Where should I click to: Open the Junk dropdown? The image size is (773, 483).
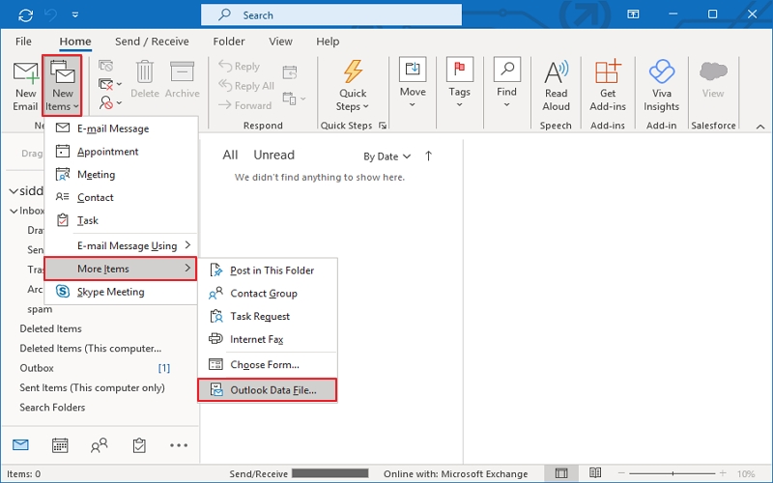(110, 103)
